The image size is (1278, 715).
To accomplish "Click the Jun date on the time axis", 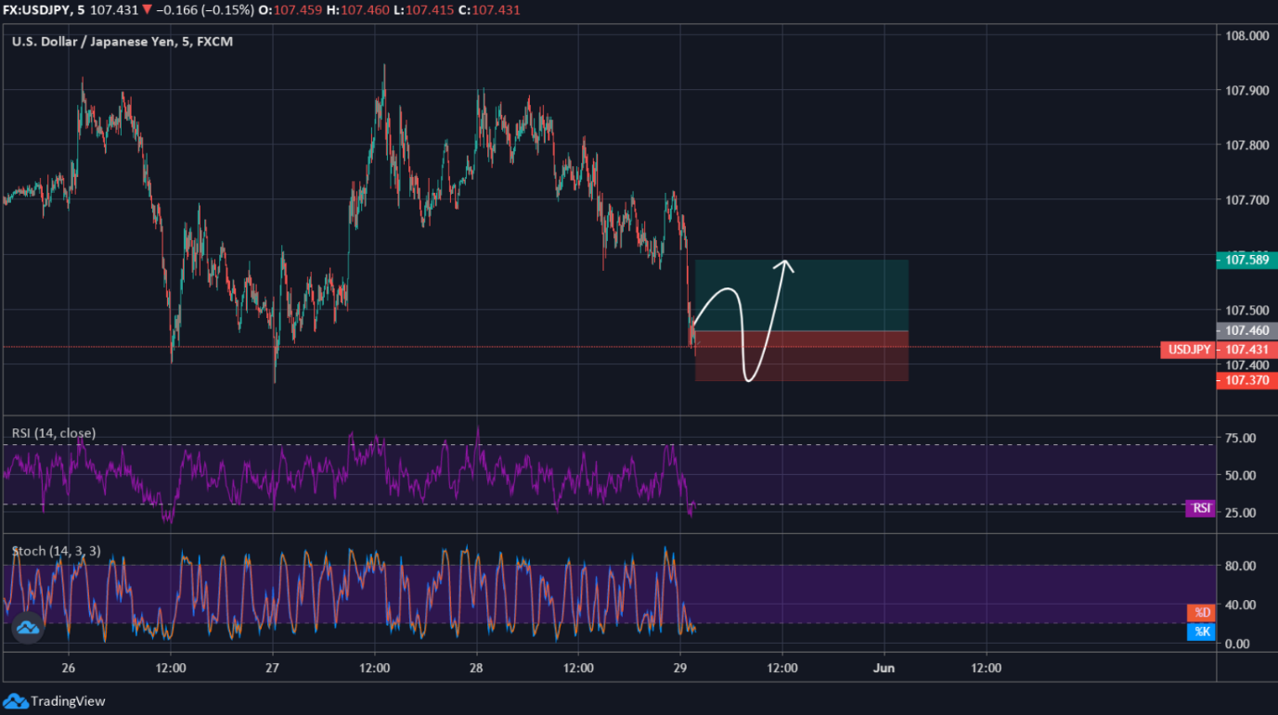I will (884, 668).
